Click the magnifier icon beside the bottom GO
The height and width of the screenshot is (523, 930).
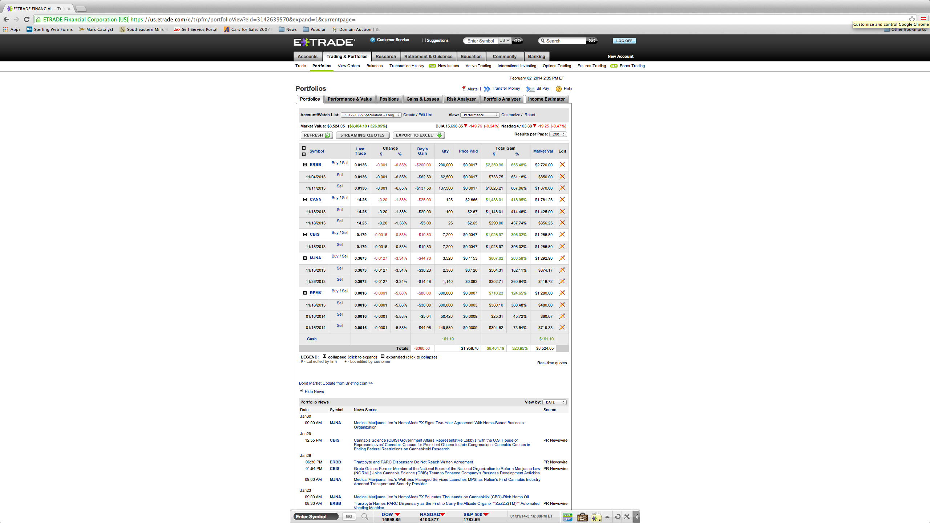(365, 516)
